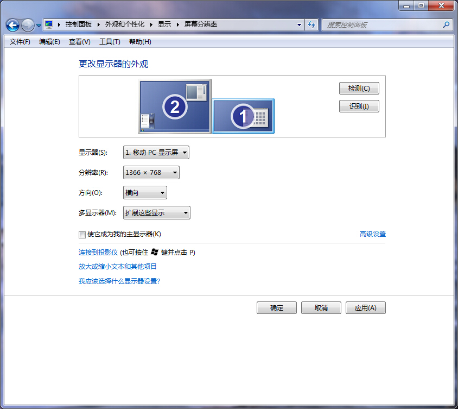
Task: Open the recent pages dropdown arrow
Action: coord(39,26)
